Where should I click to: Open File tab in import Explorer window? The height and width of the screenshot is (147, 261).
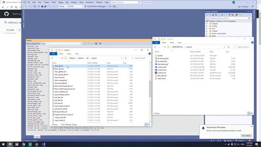pos(53,54)
